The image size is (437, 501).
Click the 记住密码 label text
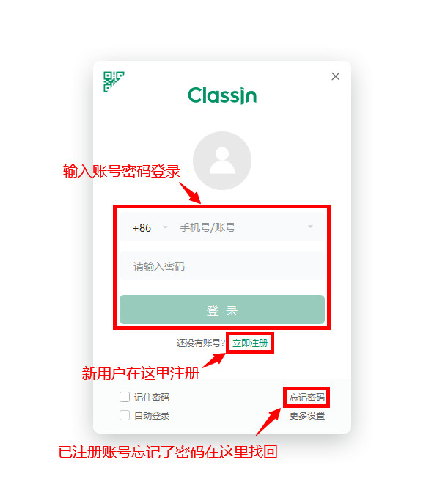(152, 397)
